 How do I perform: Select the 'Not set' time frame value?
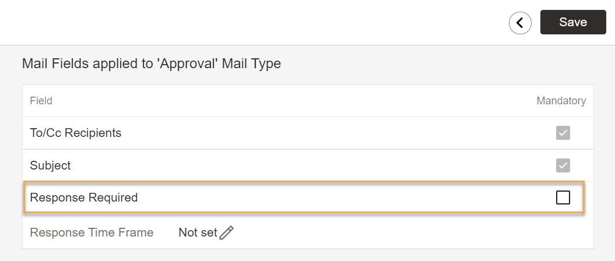pyautogui.click(x=198, y=232)
